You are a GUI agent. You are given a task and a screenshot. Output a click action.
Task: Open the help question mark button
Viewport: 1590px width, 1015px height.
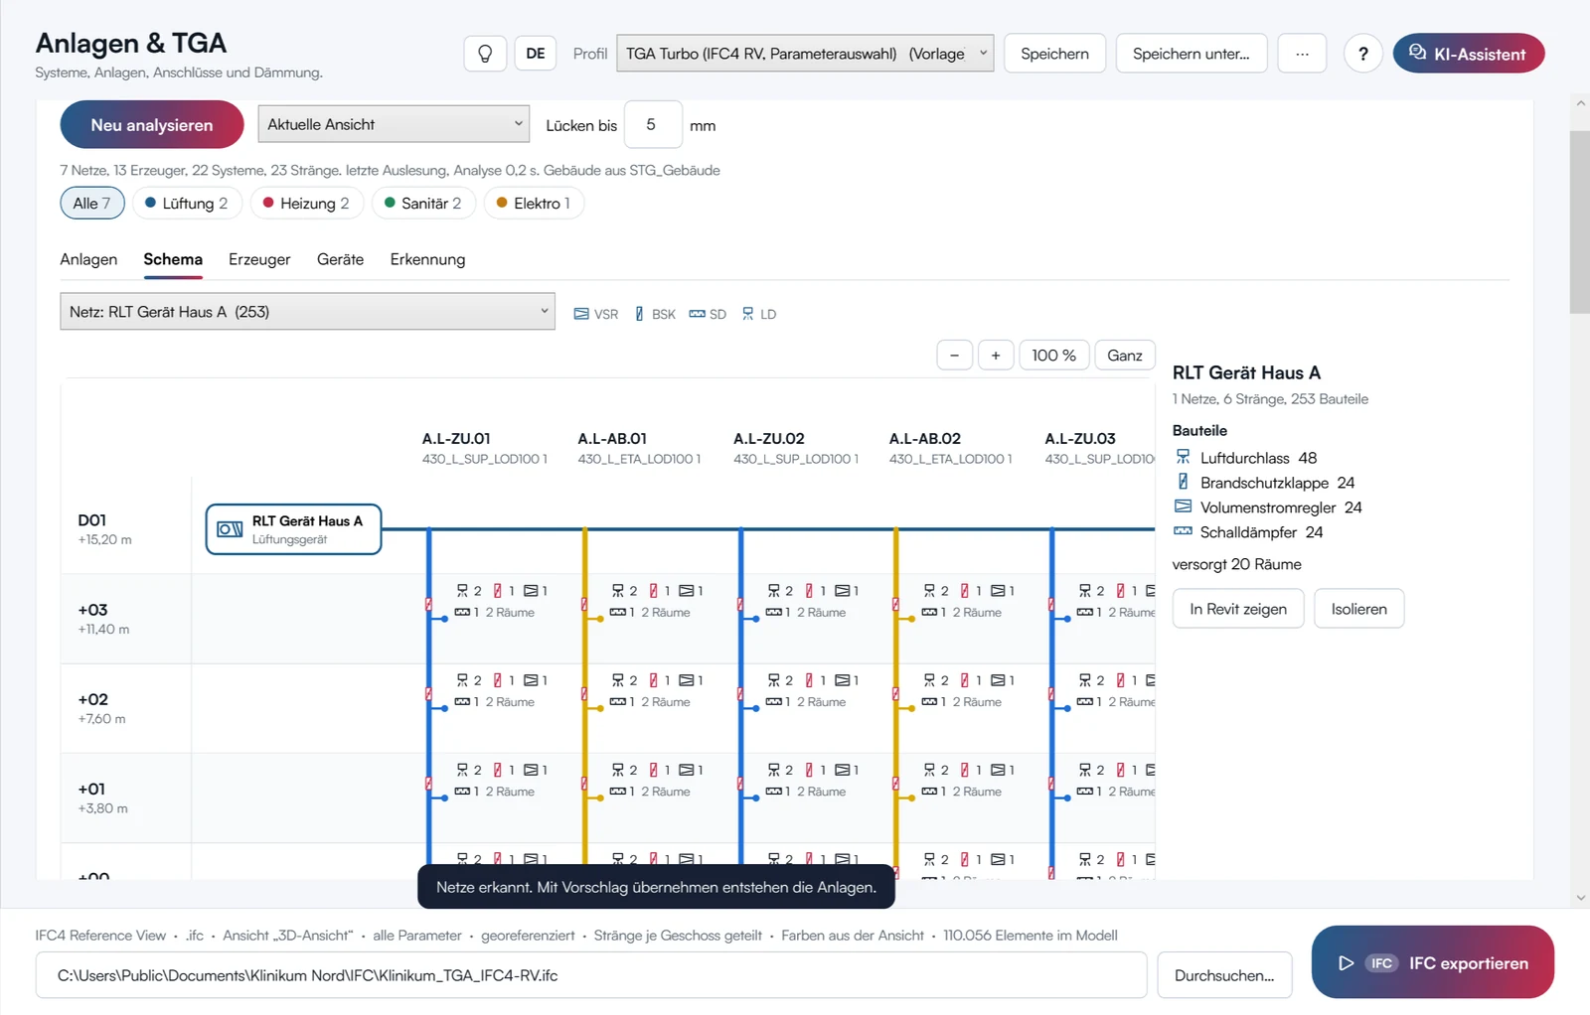1363,54
